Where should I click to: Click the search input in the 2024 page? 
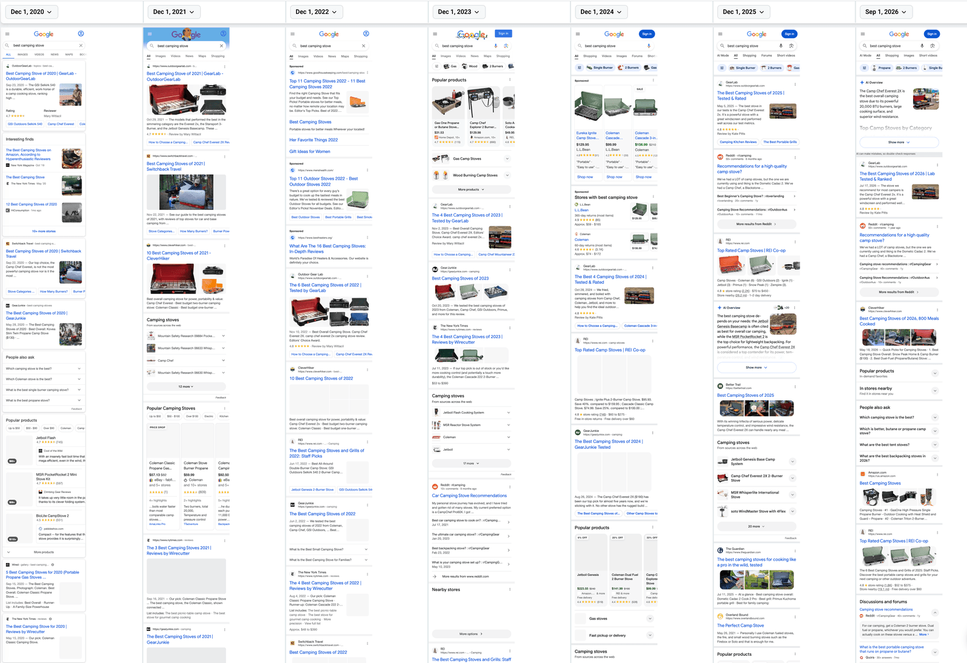pos(614,46)
